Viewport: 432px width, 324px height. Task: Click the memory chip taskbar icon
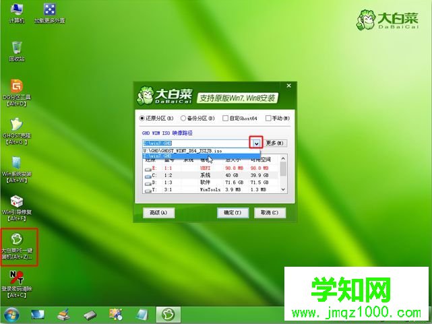point(90,315)
